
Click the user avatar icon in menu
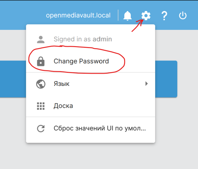(x=41, y=40)
